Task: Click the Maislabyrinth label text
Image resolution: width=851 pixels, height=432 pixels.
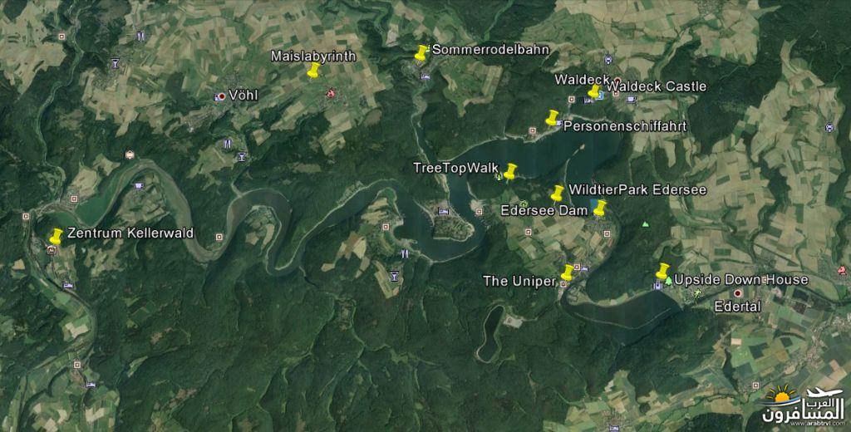Action: [313, 56]
